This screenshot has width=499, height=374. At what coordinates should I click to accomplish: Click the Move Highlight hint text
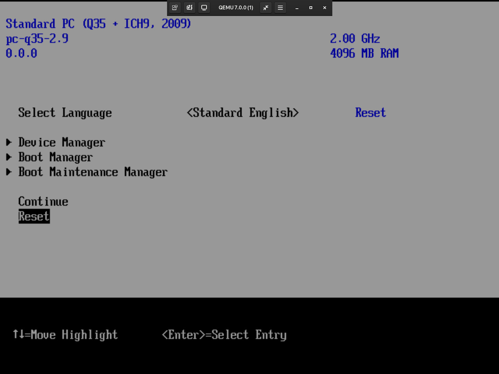click(74, 335)
